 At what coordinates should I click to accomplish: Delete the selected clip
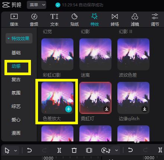[74, 150]
